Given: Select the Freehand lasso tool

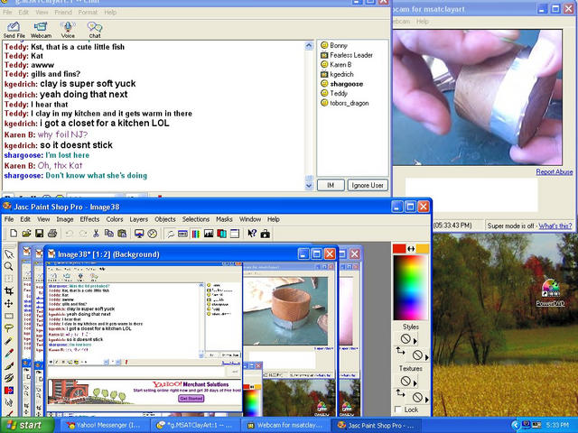Looking at the screenshot, I should pyautogui.click(x=9, y=328).
